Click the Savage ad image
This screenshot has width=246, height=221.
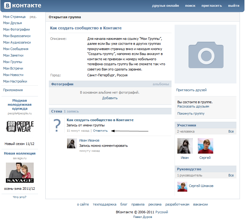coord(20,173)
